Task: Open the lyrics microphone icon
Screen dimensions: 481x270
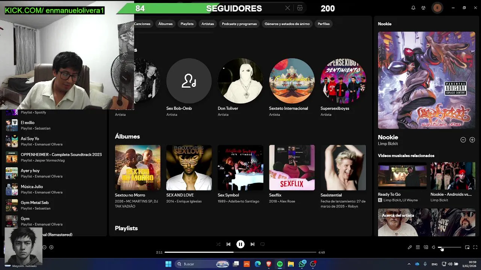Action: pos(410,247)
